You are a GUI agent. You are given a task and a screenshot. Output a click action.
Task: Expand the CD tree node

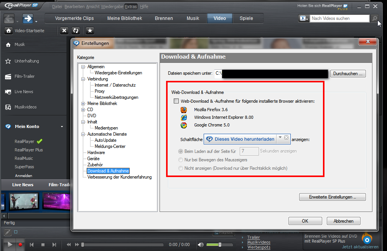83,110
